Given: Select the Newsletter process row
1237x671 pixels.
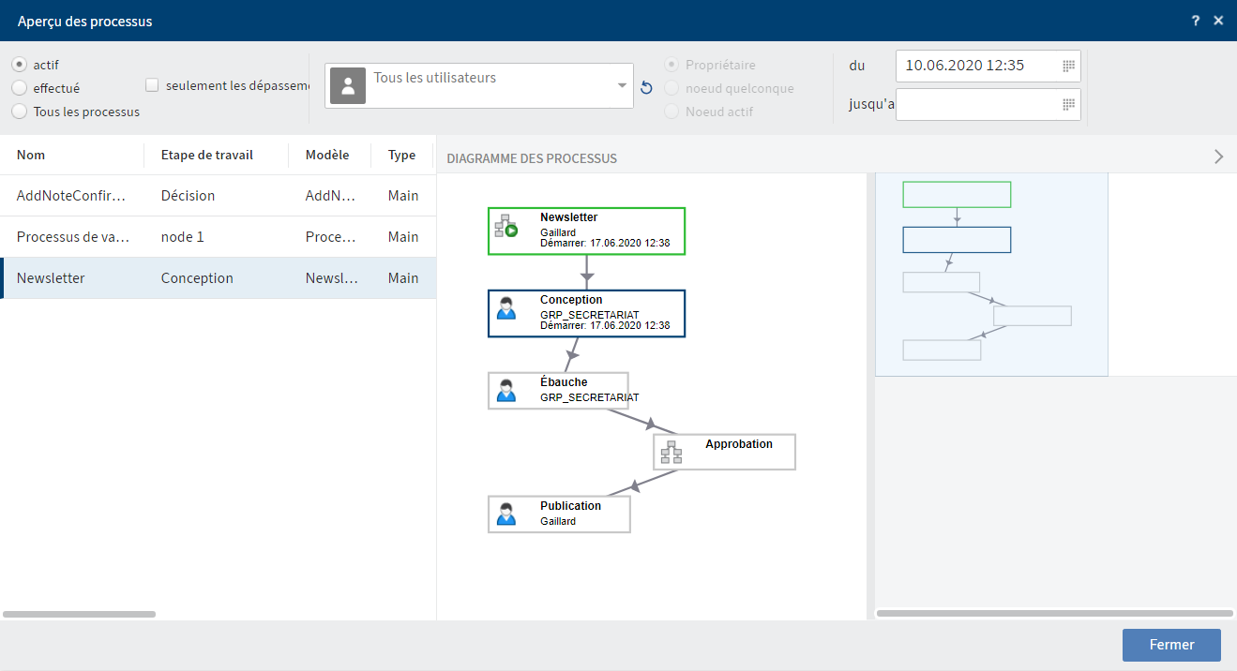Looking at the screenshot, I should [x=218, y=278].
